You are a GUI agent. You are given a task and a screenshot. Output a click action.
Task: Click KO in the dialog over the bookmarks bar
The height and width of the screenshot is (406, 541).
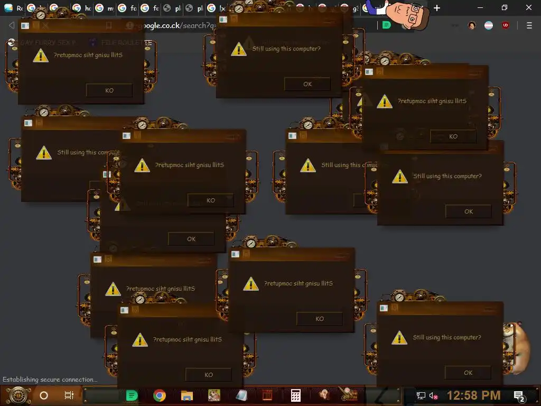tap(109, 90)
